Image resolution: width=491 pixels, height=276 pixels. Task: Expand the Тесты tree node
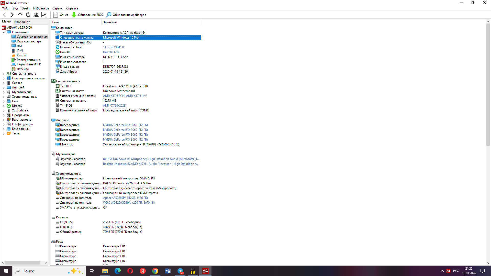tap(4, 133)
